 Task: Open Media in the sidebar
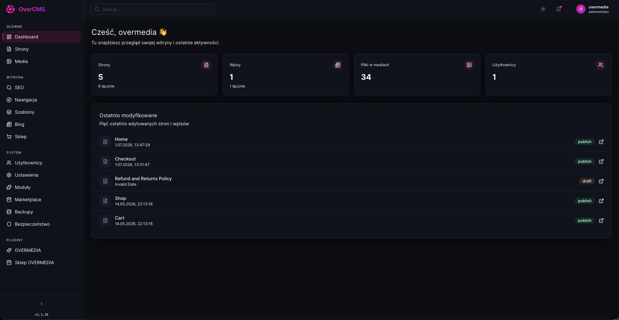pyautogui.click(x=42, y=61)
